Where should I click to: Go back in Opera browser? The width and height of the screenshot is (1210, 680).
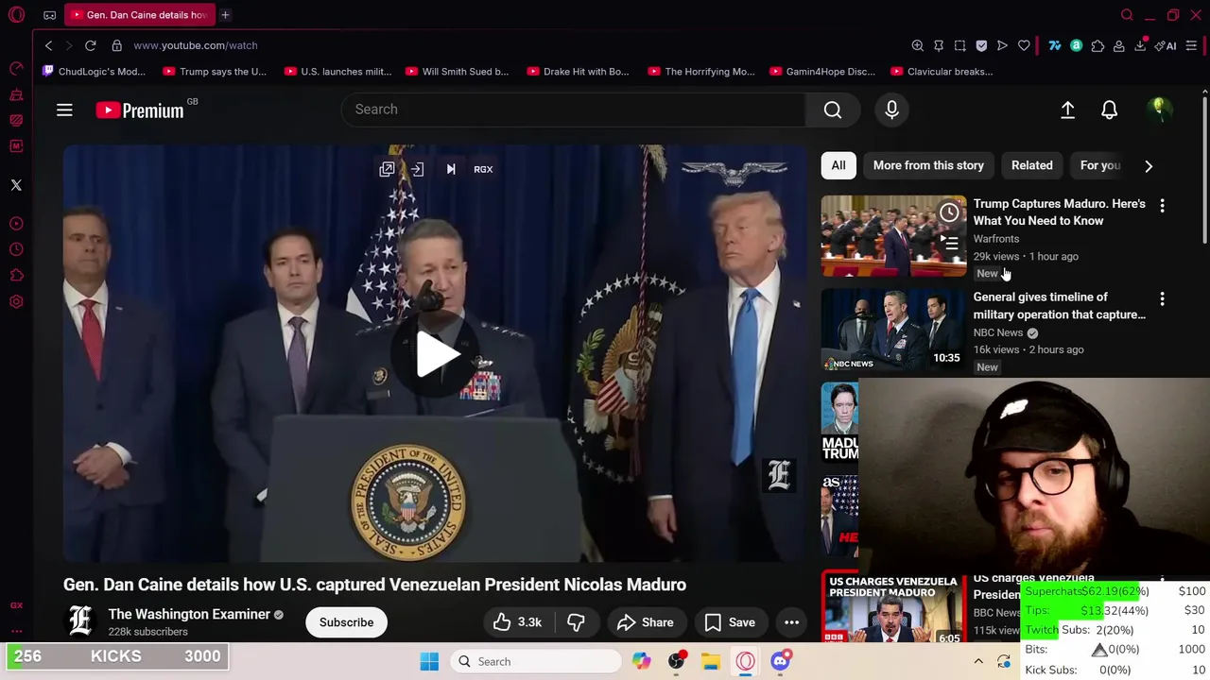[x=49, y=45]
